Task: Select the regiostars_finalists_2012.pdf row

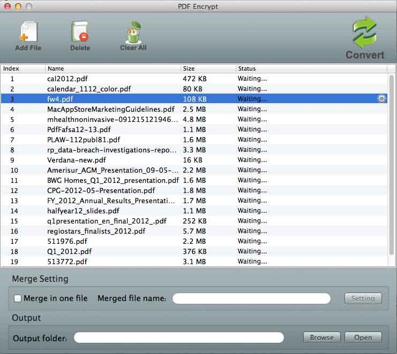Action: point(107,231)
